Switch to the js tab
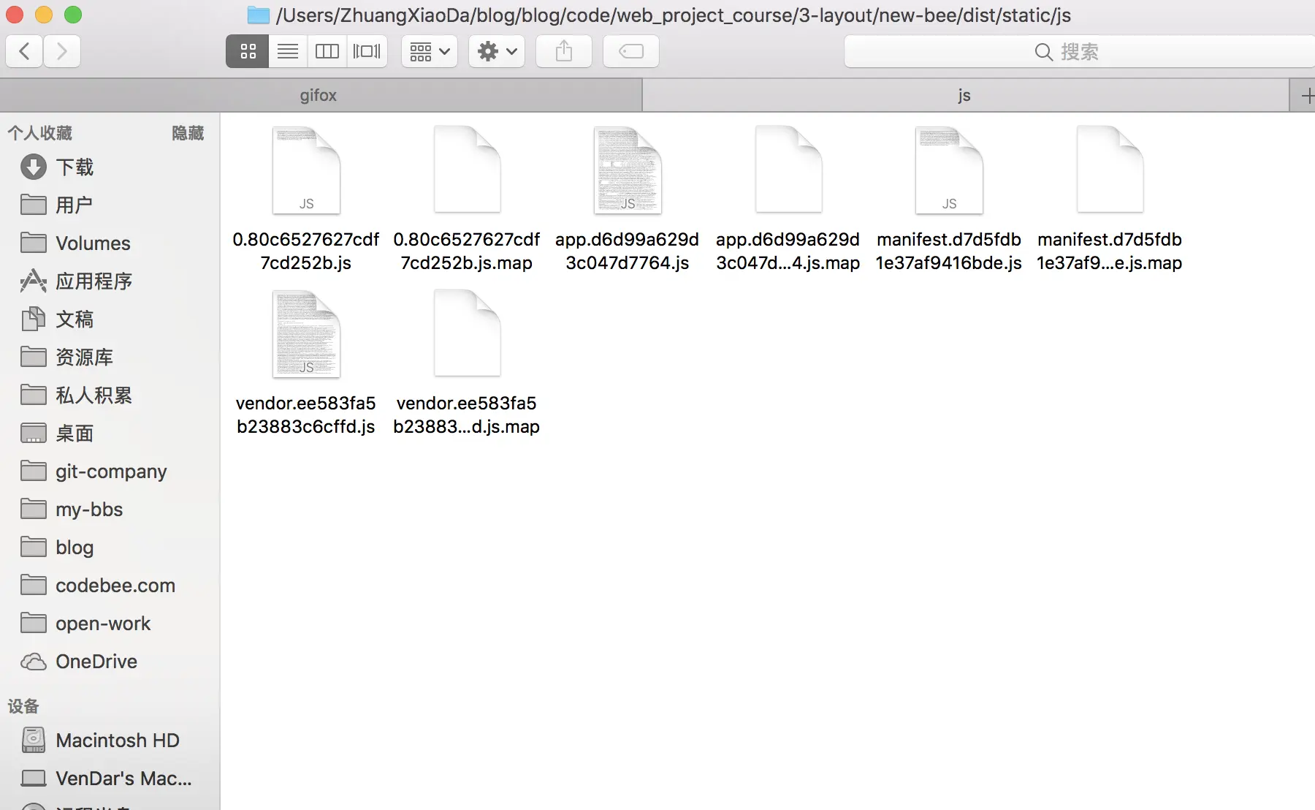The height and width of the screenshot is (810, 1315). (x=966, y=95)
